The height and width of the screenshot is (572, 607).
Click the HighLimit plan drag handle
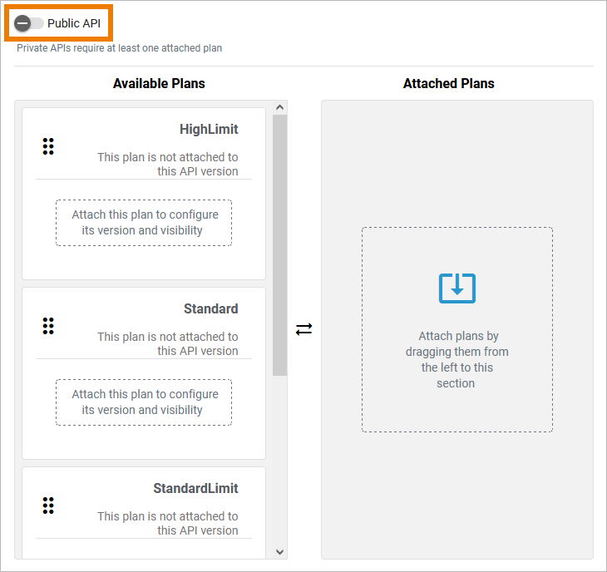pos(48,146)
